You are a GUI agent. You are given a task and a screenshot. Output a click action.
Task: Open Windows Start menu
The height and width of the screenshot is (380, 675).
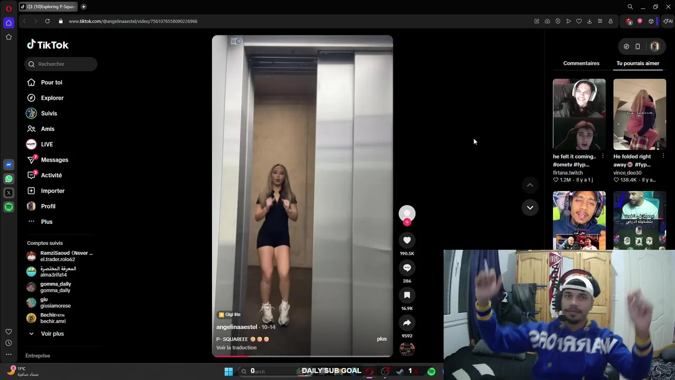pos(228,372)
